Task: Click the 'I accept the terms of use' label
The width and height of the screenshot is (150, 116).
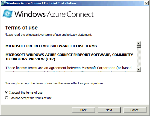Action: coord(26,93)
